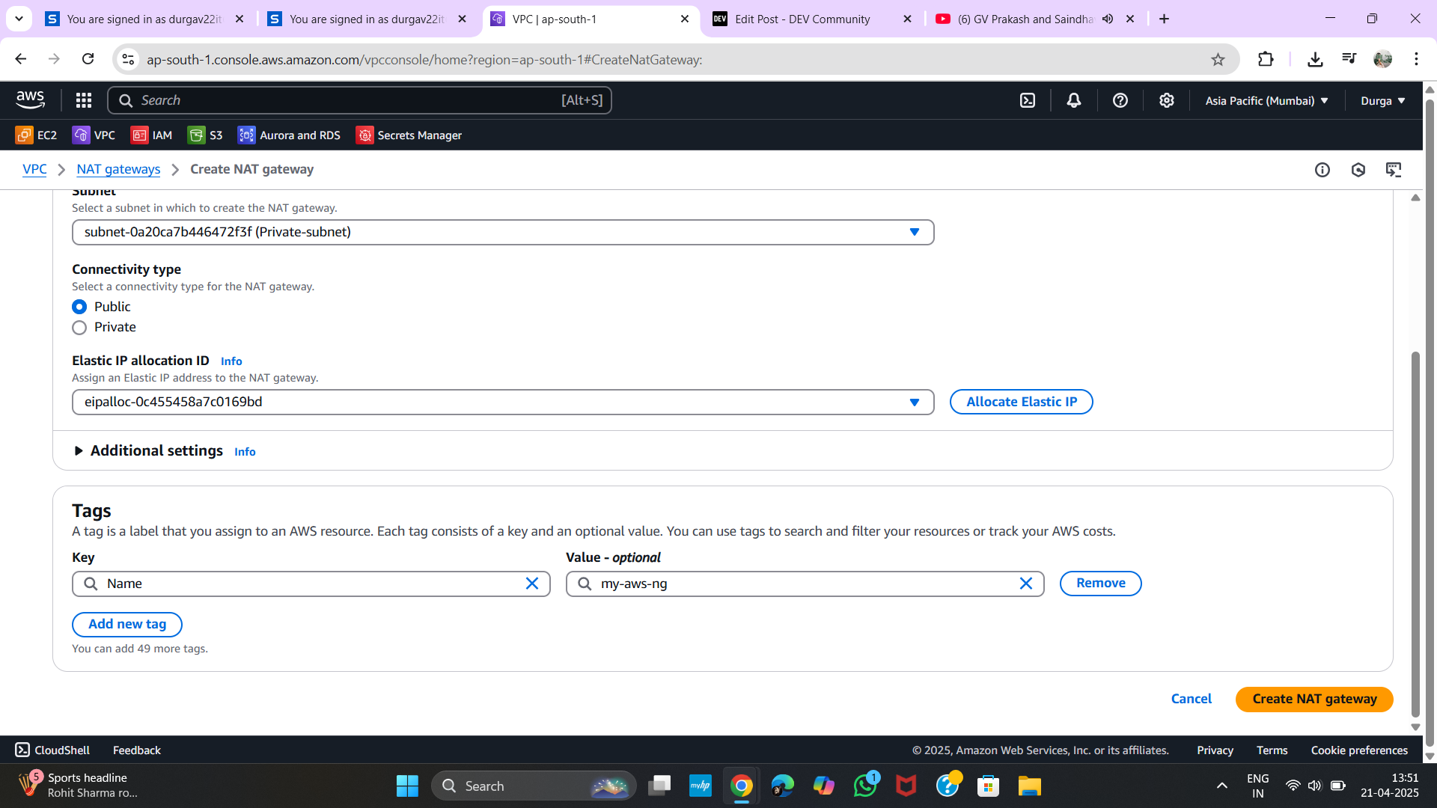Focus the AWS search box

[x=359, y=100]
